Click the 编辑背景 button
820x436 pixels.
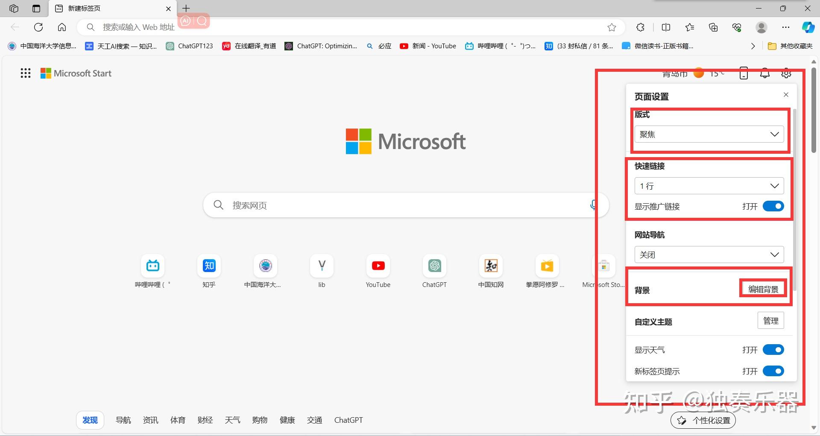[x=764, y=289]
